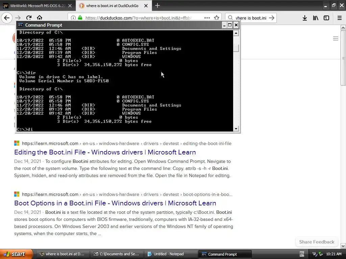Open Editing the Boot.ini File result link
This screenshot has height=259, width=346.
click(x=105, y=152)
